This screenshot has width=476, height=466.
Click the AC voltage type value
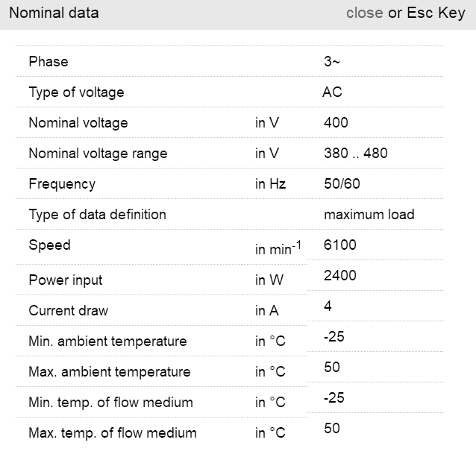click(332, 92)
